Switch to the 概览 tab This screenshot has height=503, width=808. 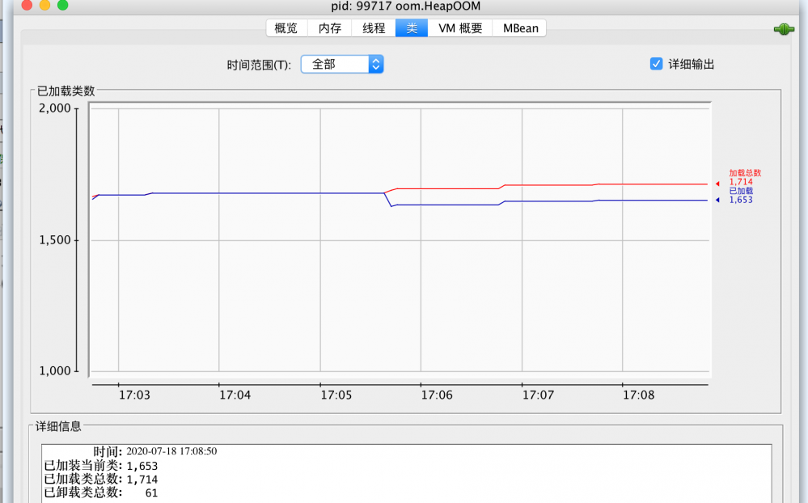286,28
